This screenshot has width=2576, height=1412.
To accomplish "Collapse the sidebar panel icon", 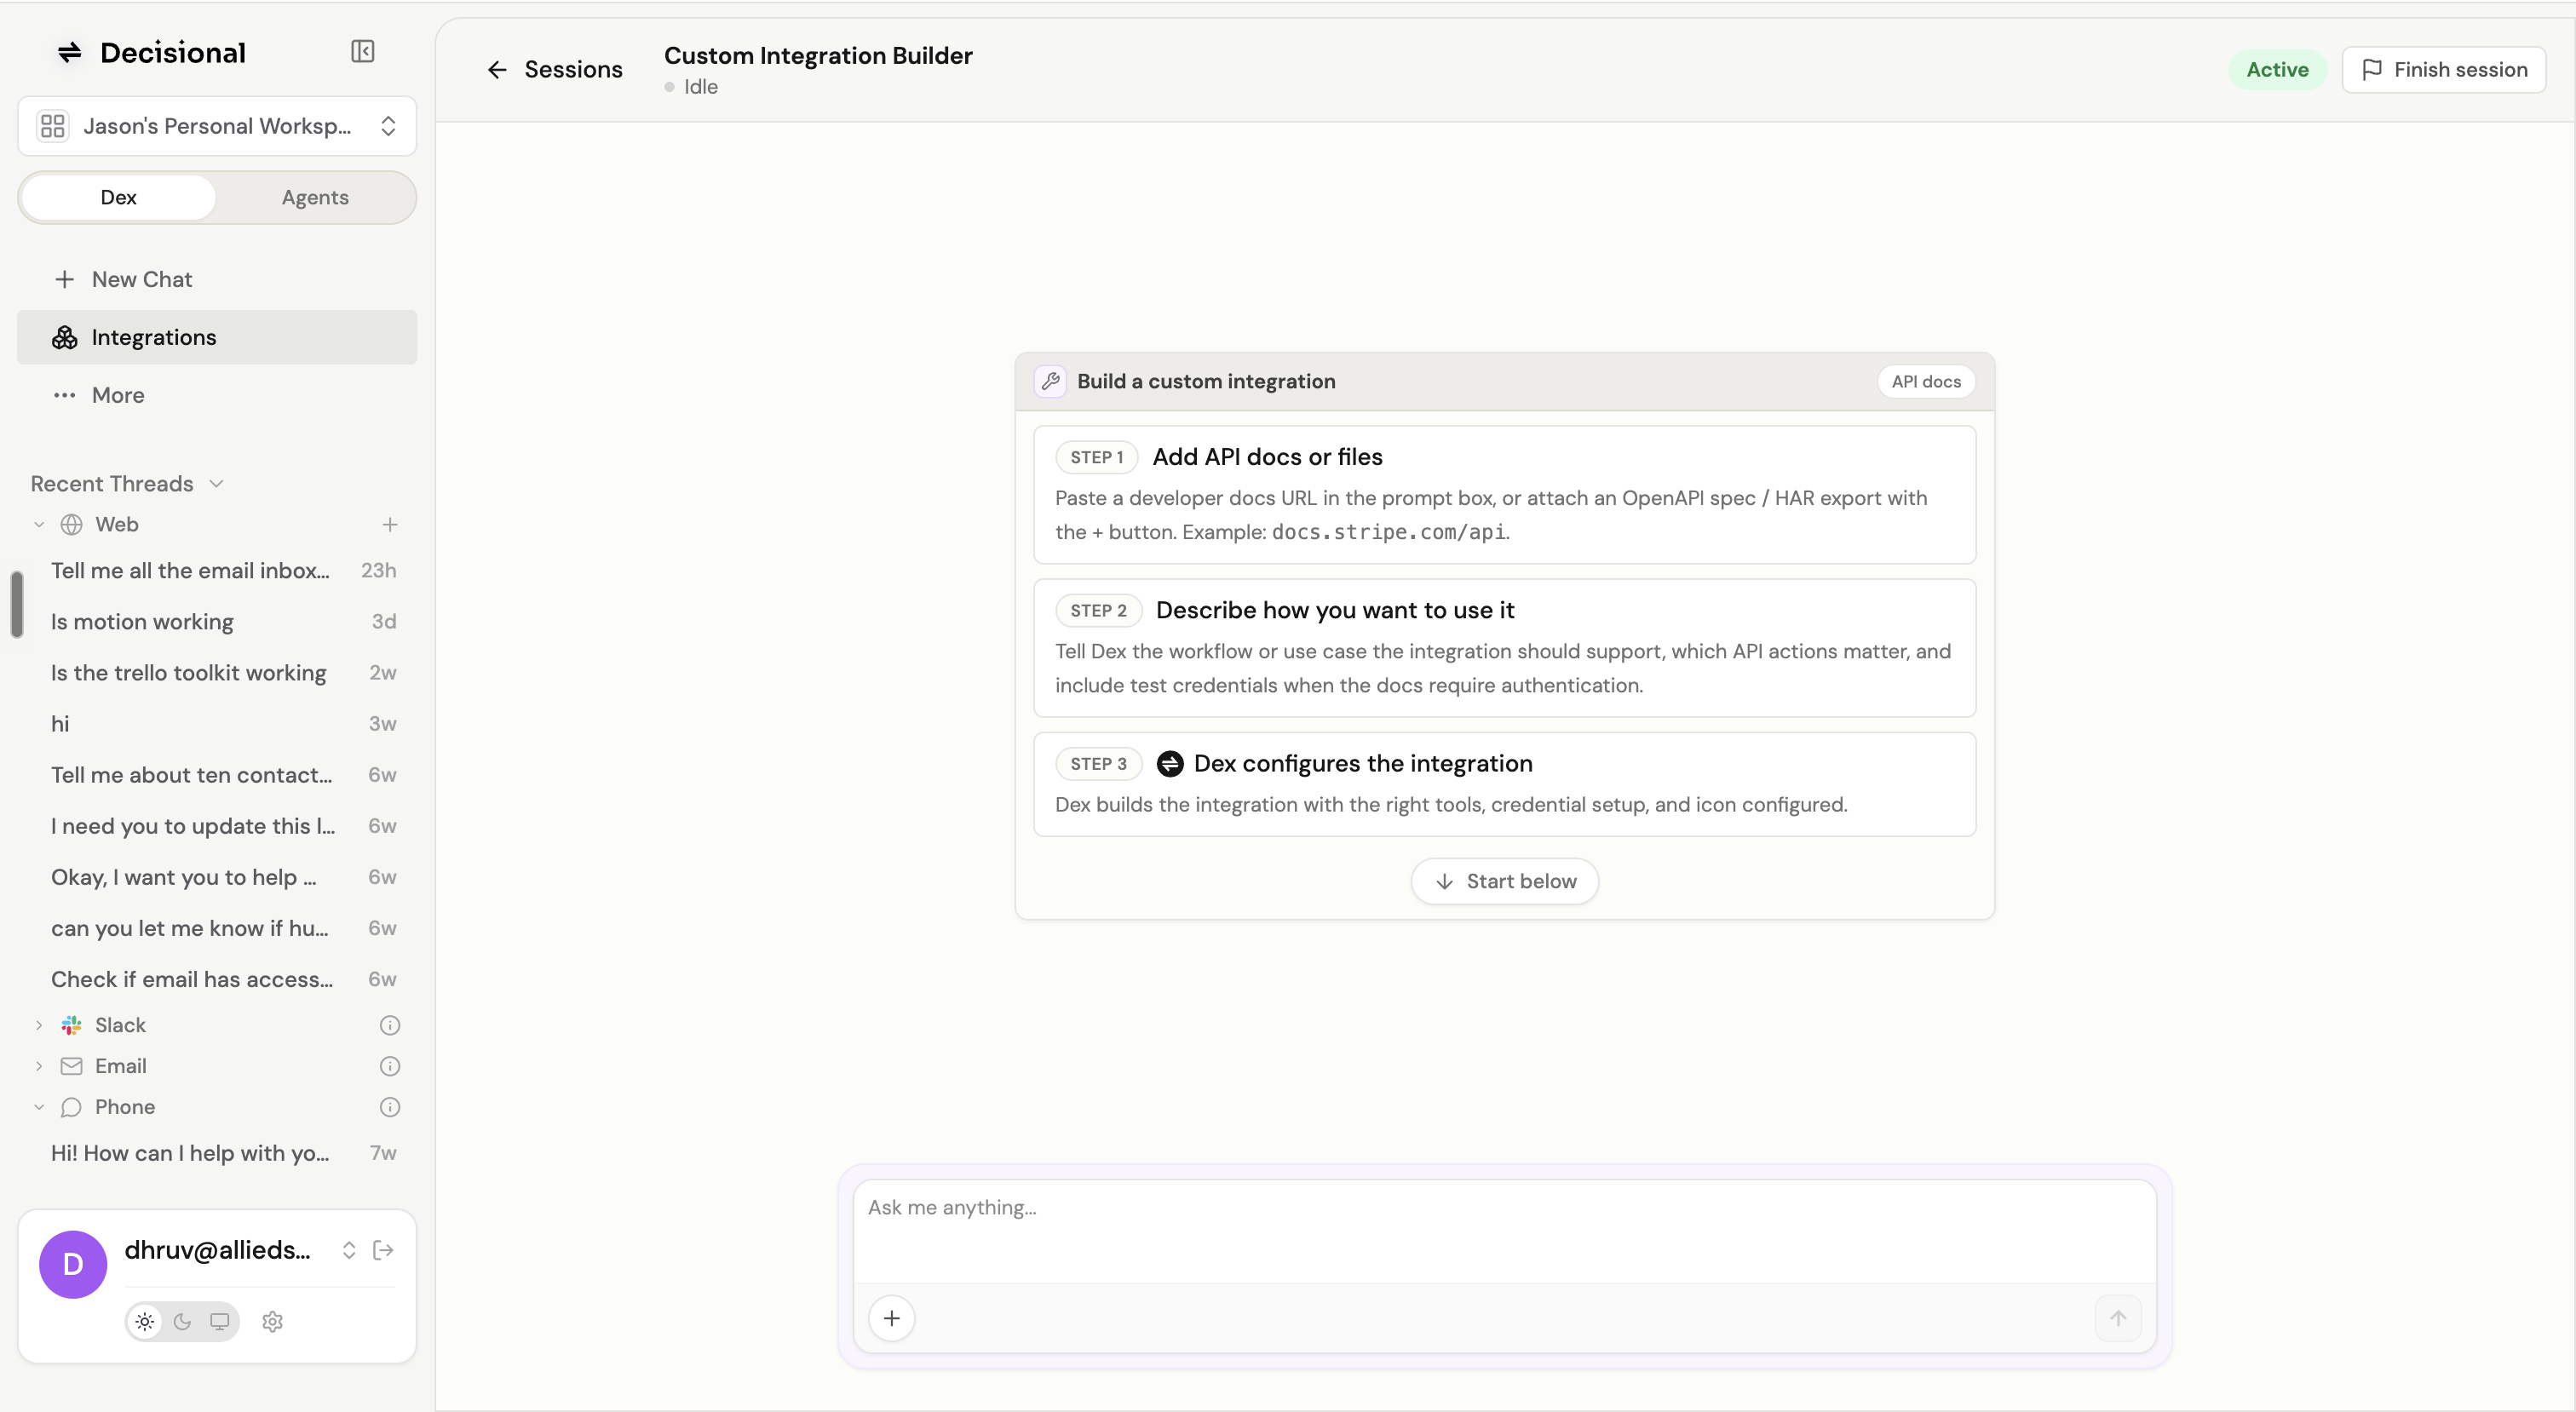I will [363, 51].
